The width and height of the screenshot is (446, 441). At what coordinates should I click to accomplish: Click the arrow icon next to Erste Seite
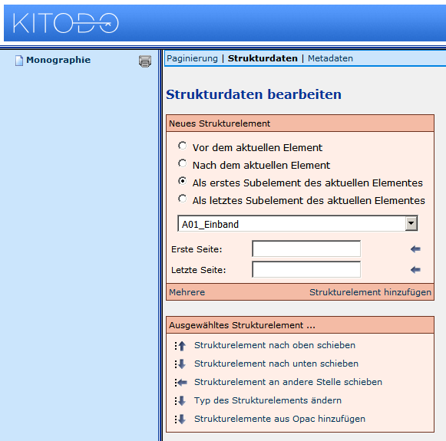(x=415, y=249)
